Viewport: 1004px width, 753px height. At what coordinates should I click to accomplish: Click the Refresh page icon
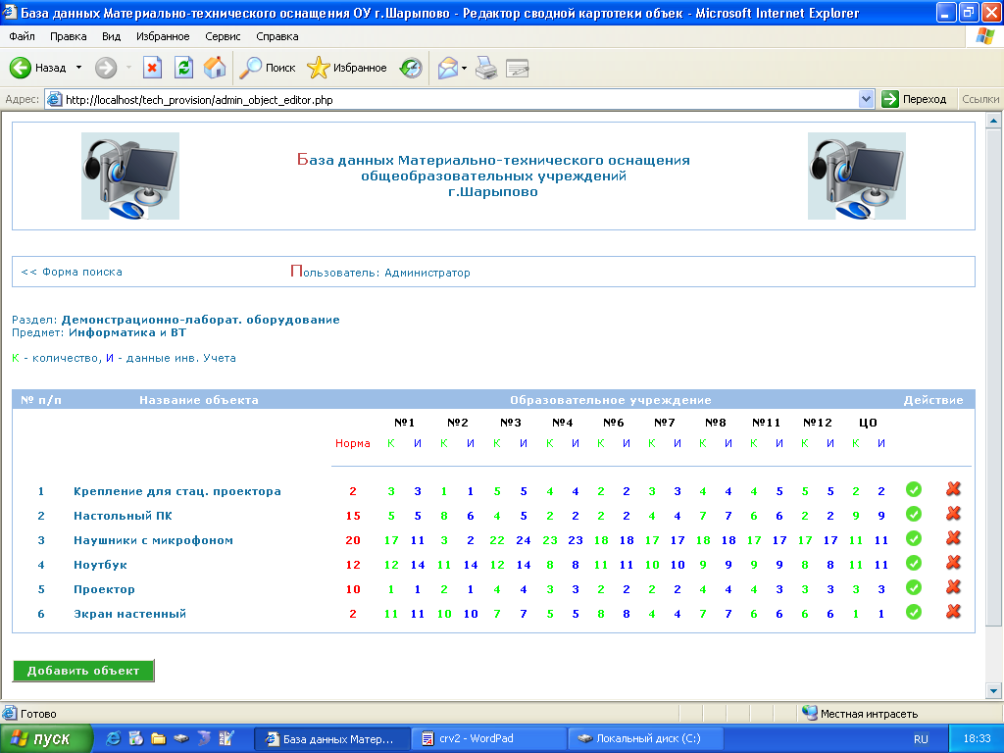point(183,68)
